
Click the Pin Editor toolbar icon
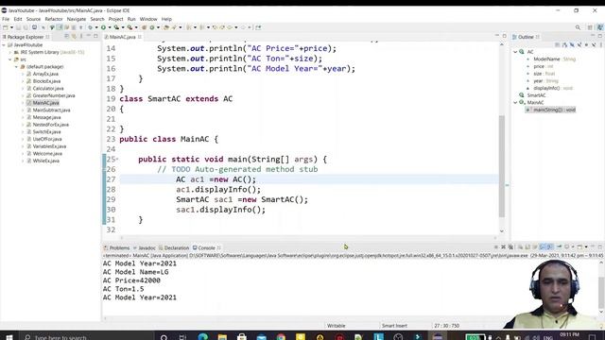point(258,27)
